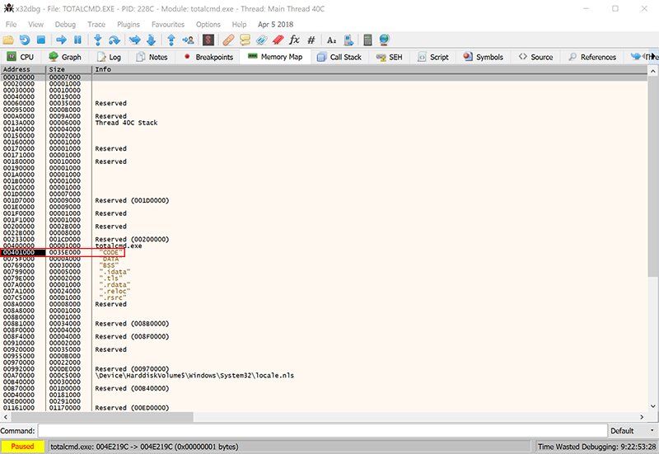
Task: Select the Memory Map tab
Action: 275,57
